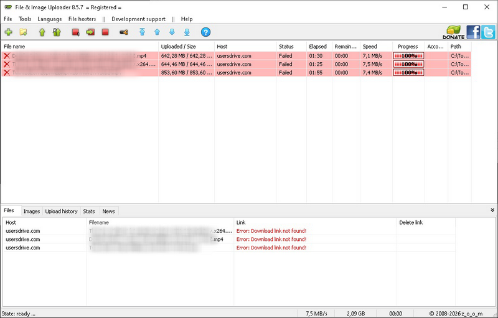Image resolution: width=498 pixels, height=318 pixels.
Task: Click the Progress column header
Action: pyautogui.click(x=409, y=46)
